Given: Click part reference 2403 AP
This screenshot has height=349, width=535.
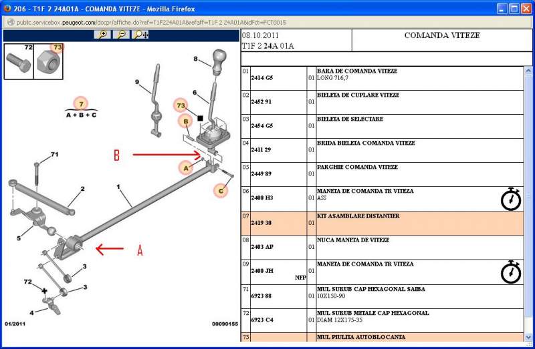Looking at the screenshot, I should tap(261, 247).
